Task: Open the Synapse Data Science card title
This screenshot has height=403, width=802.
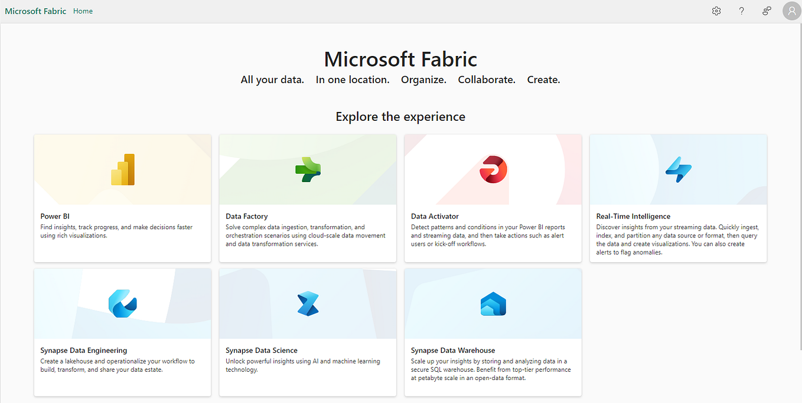Action: pos(262,351)
